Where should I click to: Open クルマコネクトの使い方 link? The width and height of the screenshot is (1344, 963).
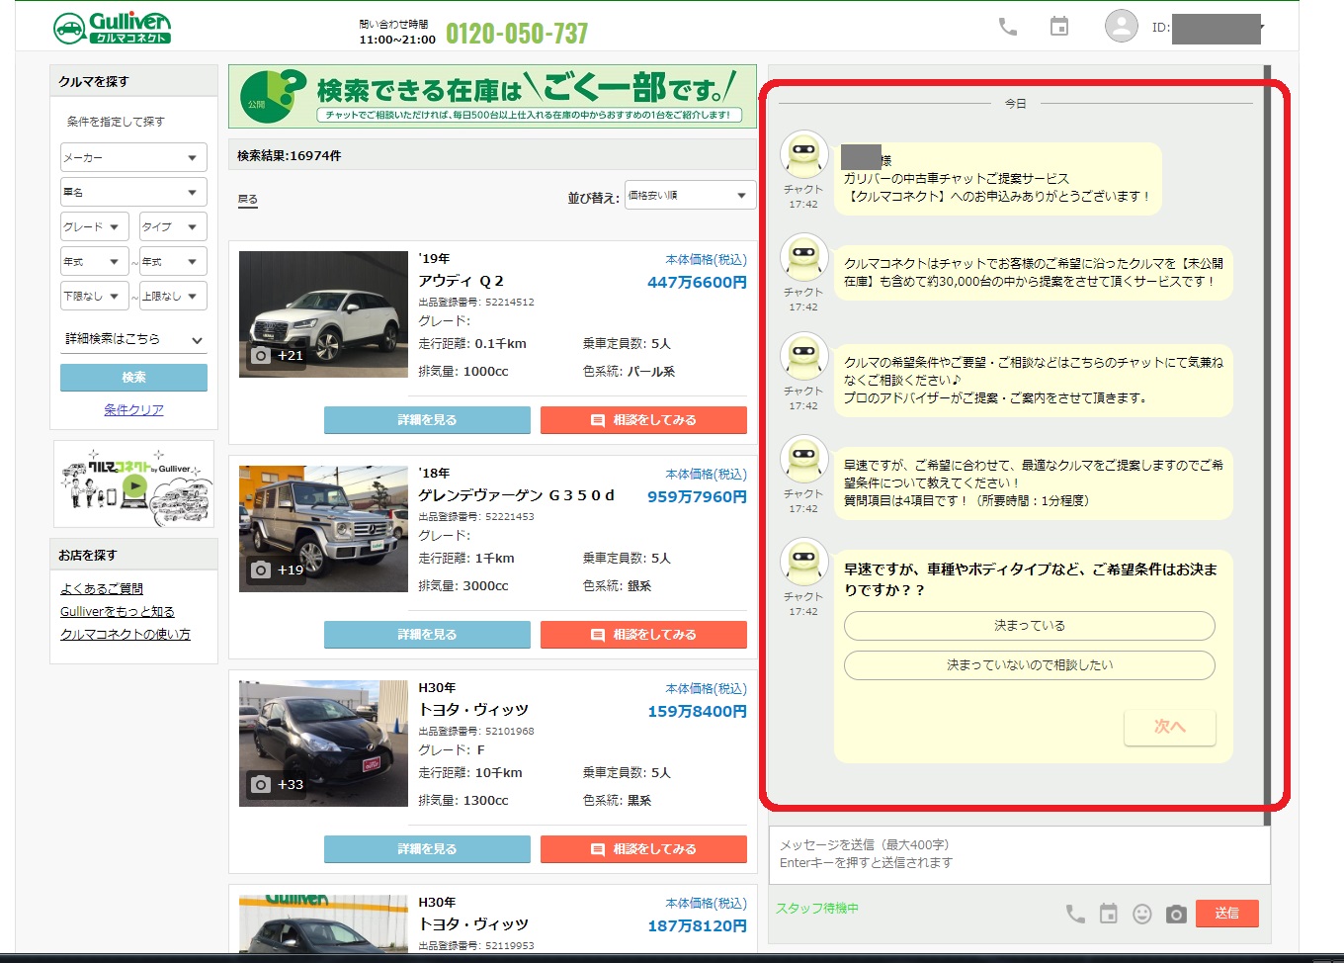(126, 634)
